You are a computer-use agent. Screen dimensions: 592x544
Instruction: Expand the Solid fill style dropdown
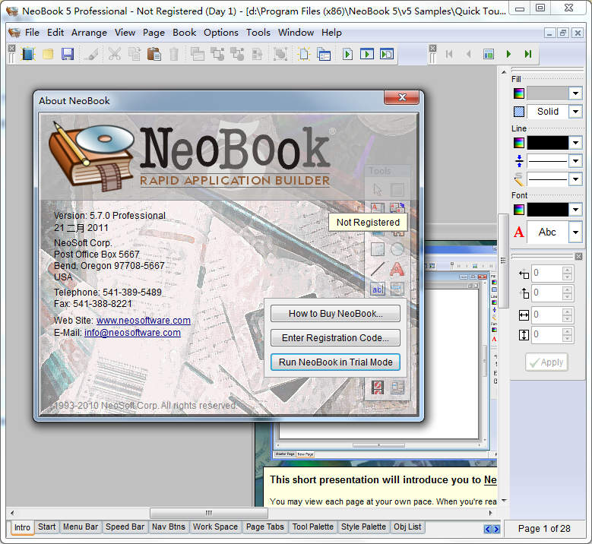click(575, 112)
